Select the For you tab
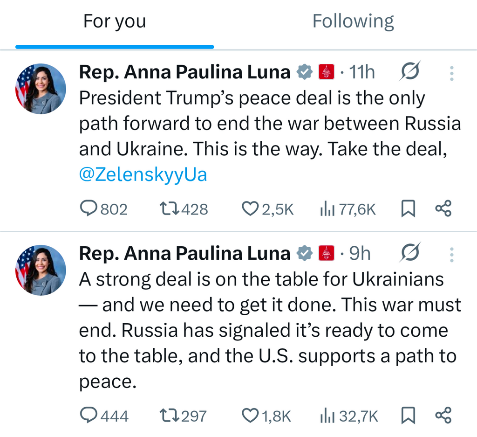This screenshot has height=437, width=477. (115, 22)
